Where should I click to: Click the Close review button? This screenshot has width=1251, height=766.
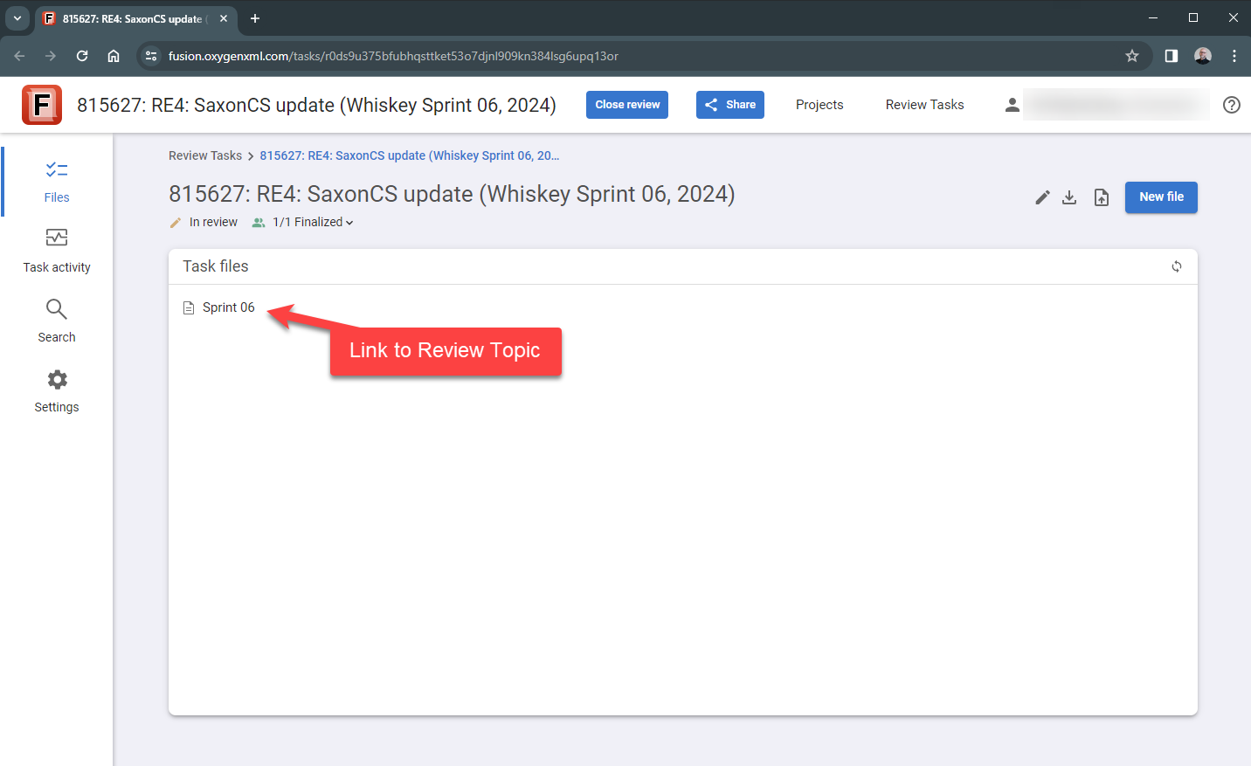coord(627,105)
